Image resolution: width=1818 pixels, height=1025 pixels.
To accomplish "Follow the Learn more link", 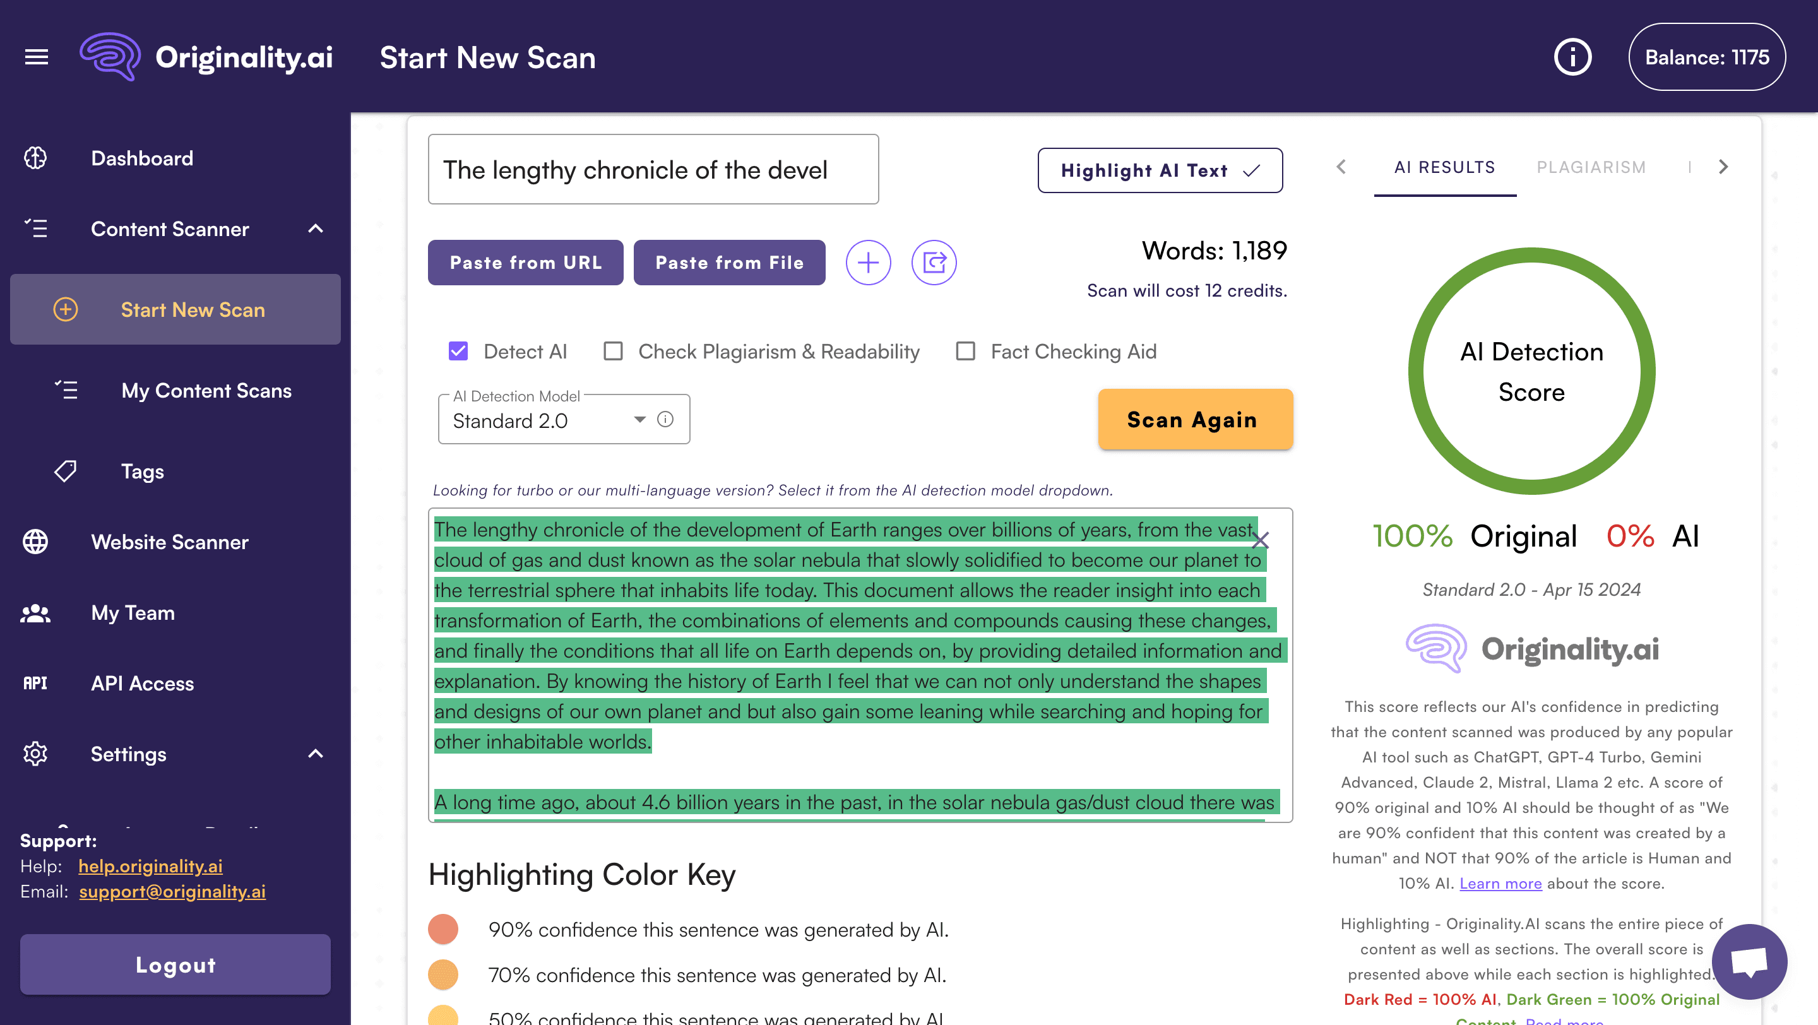I will (x=1500, y=883).
